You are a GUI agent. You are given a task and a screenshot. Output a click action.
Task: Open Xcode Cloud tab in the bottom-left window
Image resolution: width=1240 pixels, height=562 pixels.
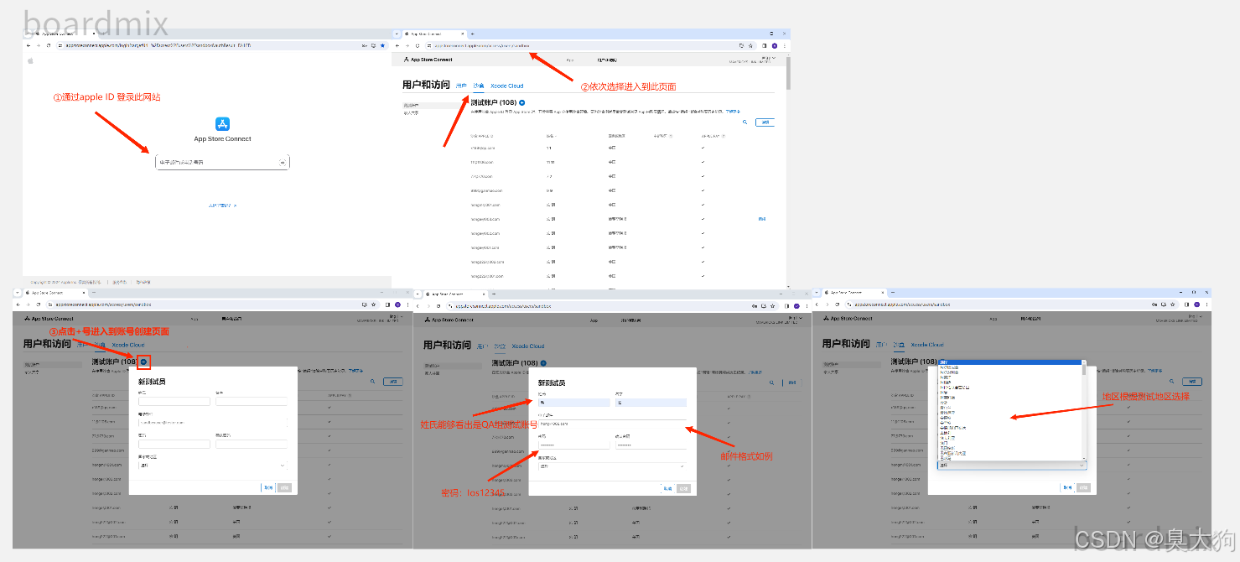click(128, 345)
